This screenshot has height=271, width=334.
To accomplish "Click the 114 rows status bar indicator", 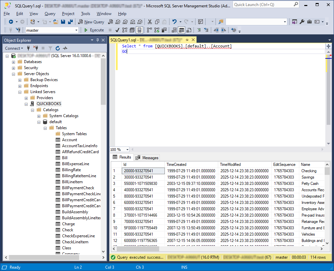I will (318, 258).
